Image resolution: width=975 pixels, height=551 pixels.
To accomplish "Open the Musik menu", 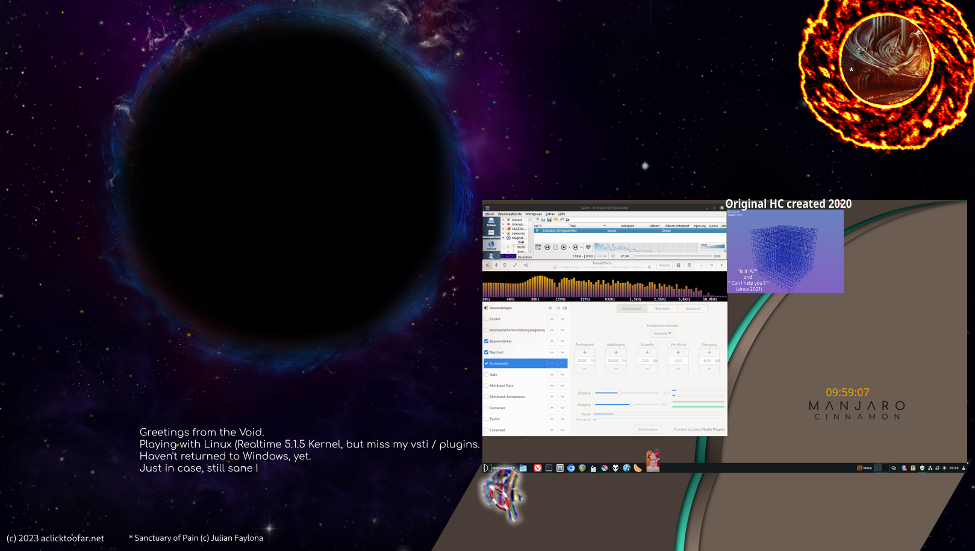I will tap(490, 214).
